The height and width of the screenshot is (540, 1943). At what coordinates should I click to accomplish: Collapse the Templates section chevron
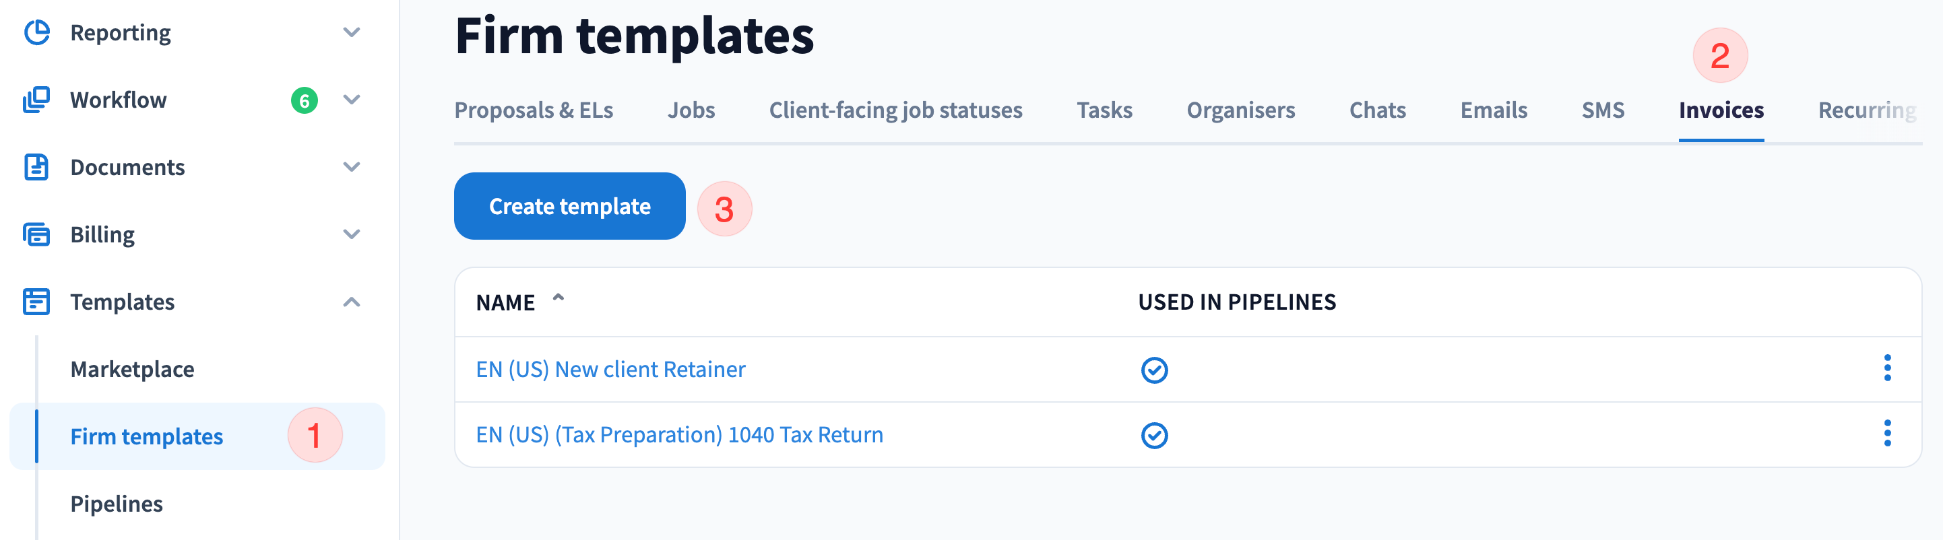pos(352,302)
